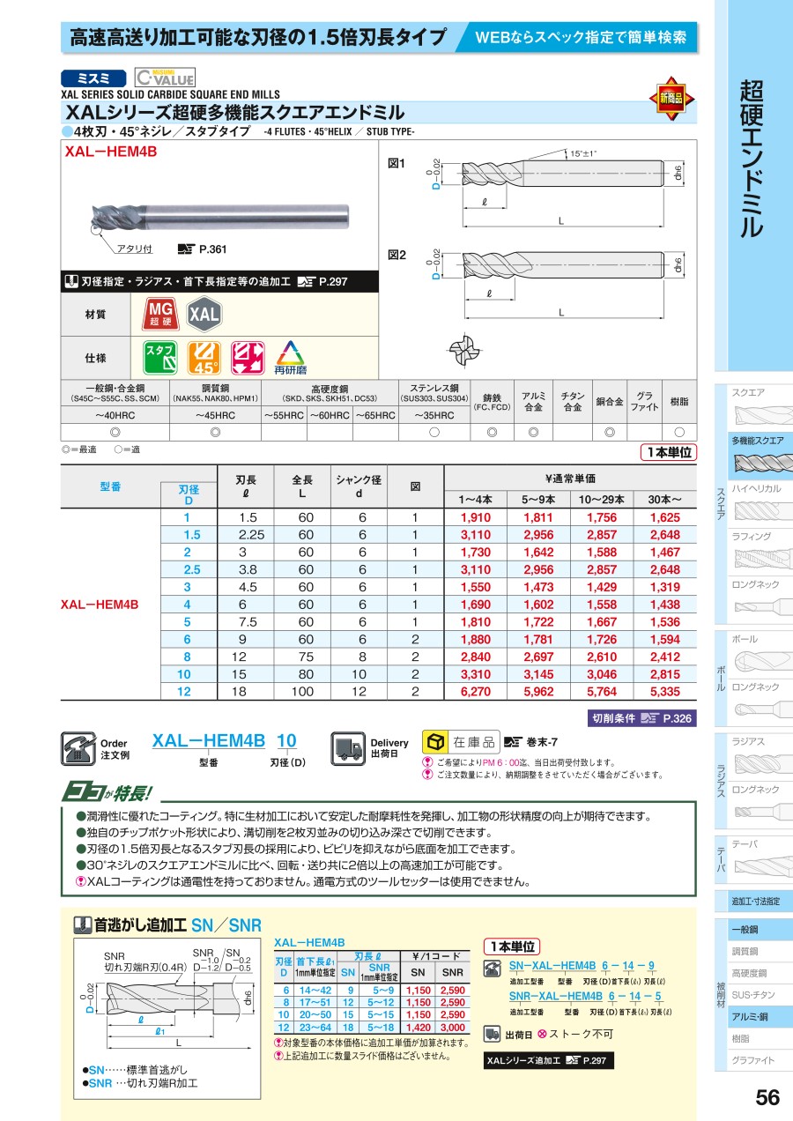
Task: Select the 一般鋼 material tab
Action: pyautogui.click(x=754, y=930)
